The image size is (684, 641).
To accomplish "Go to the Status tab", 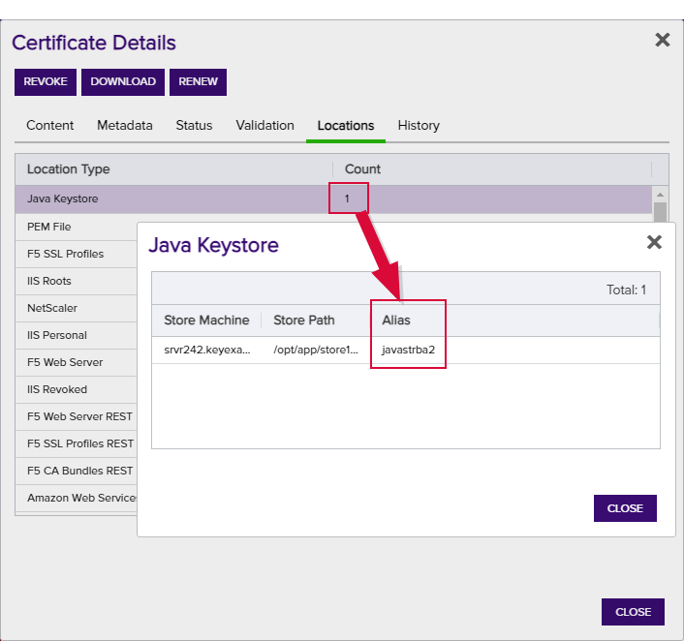I will (194, 126).
